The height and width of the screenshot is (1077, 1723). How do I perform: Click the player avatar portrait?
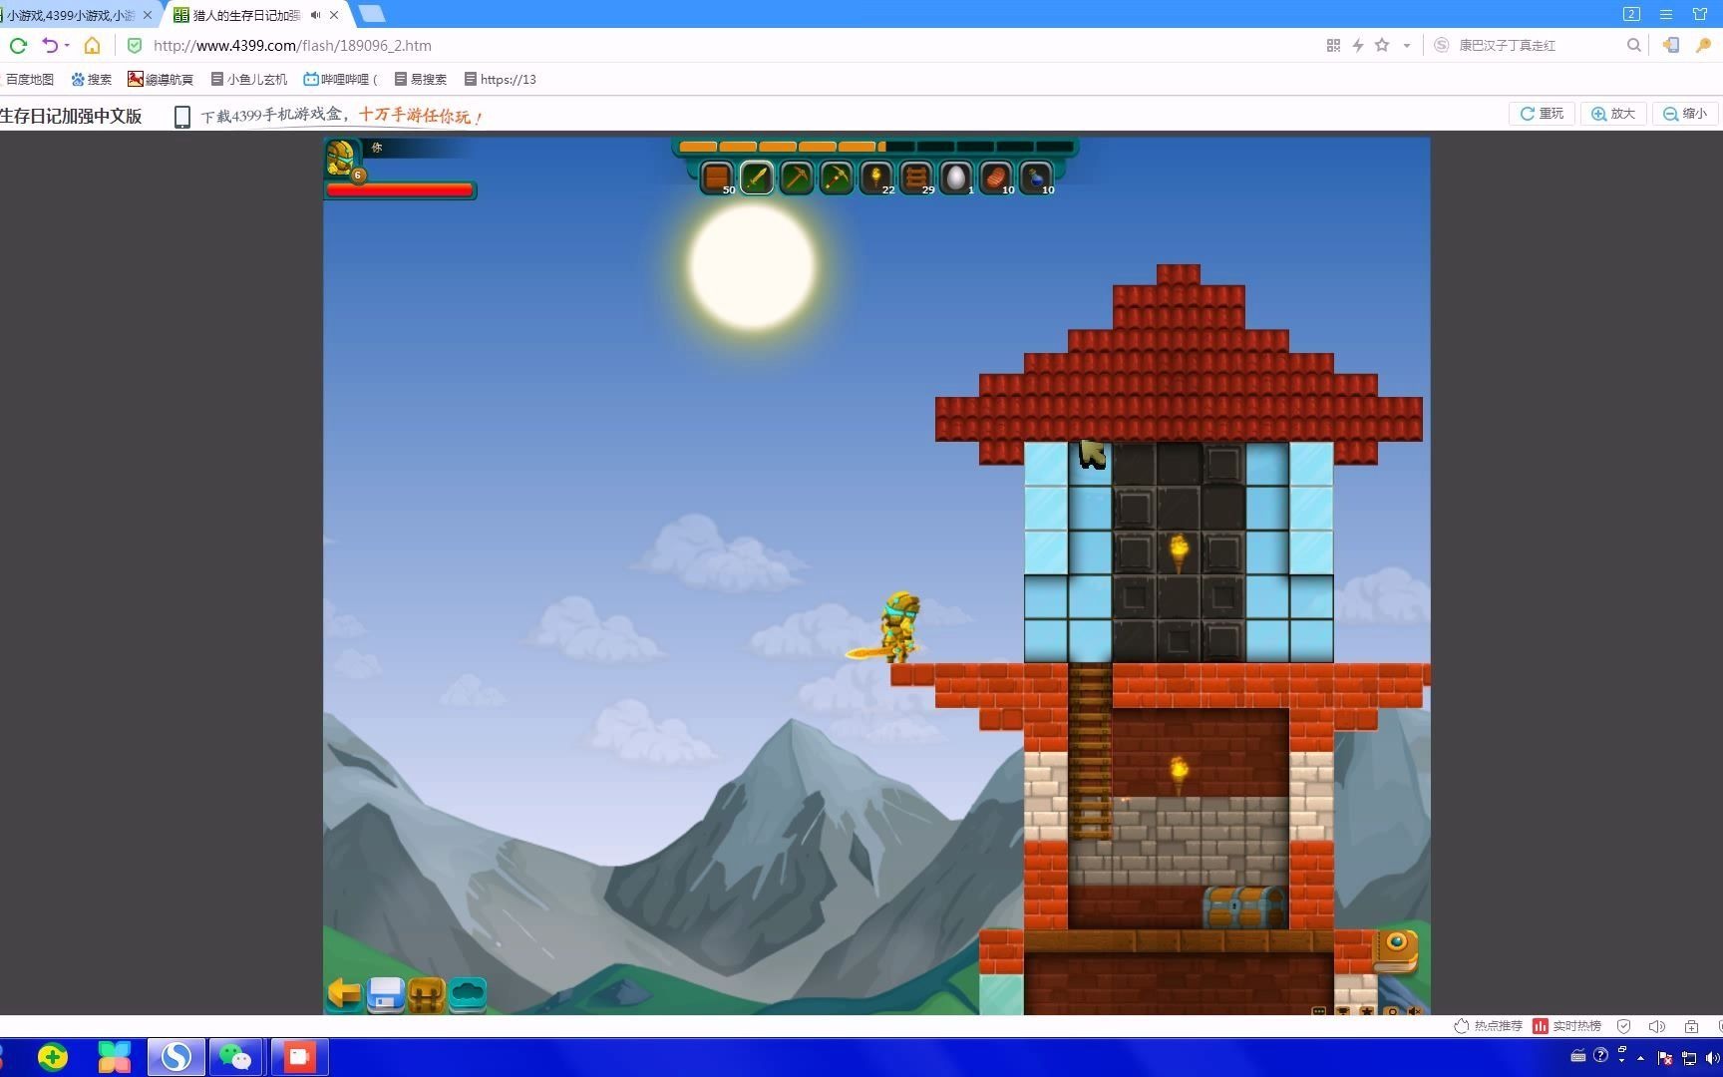(341, 158)
